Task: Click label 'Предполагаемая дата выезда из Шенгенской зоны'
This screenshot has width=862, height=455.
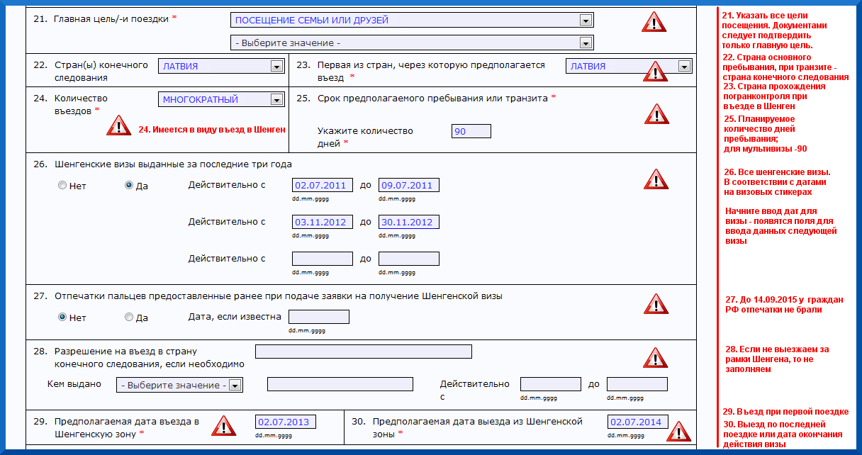Action: coord(478,427)
